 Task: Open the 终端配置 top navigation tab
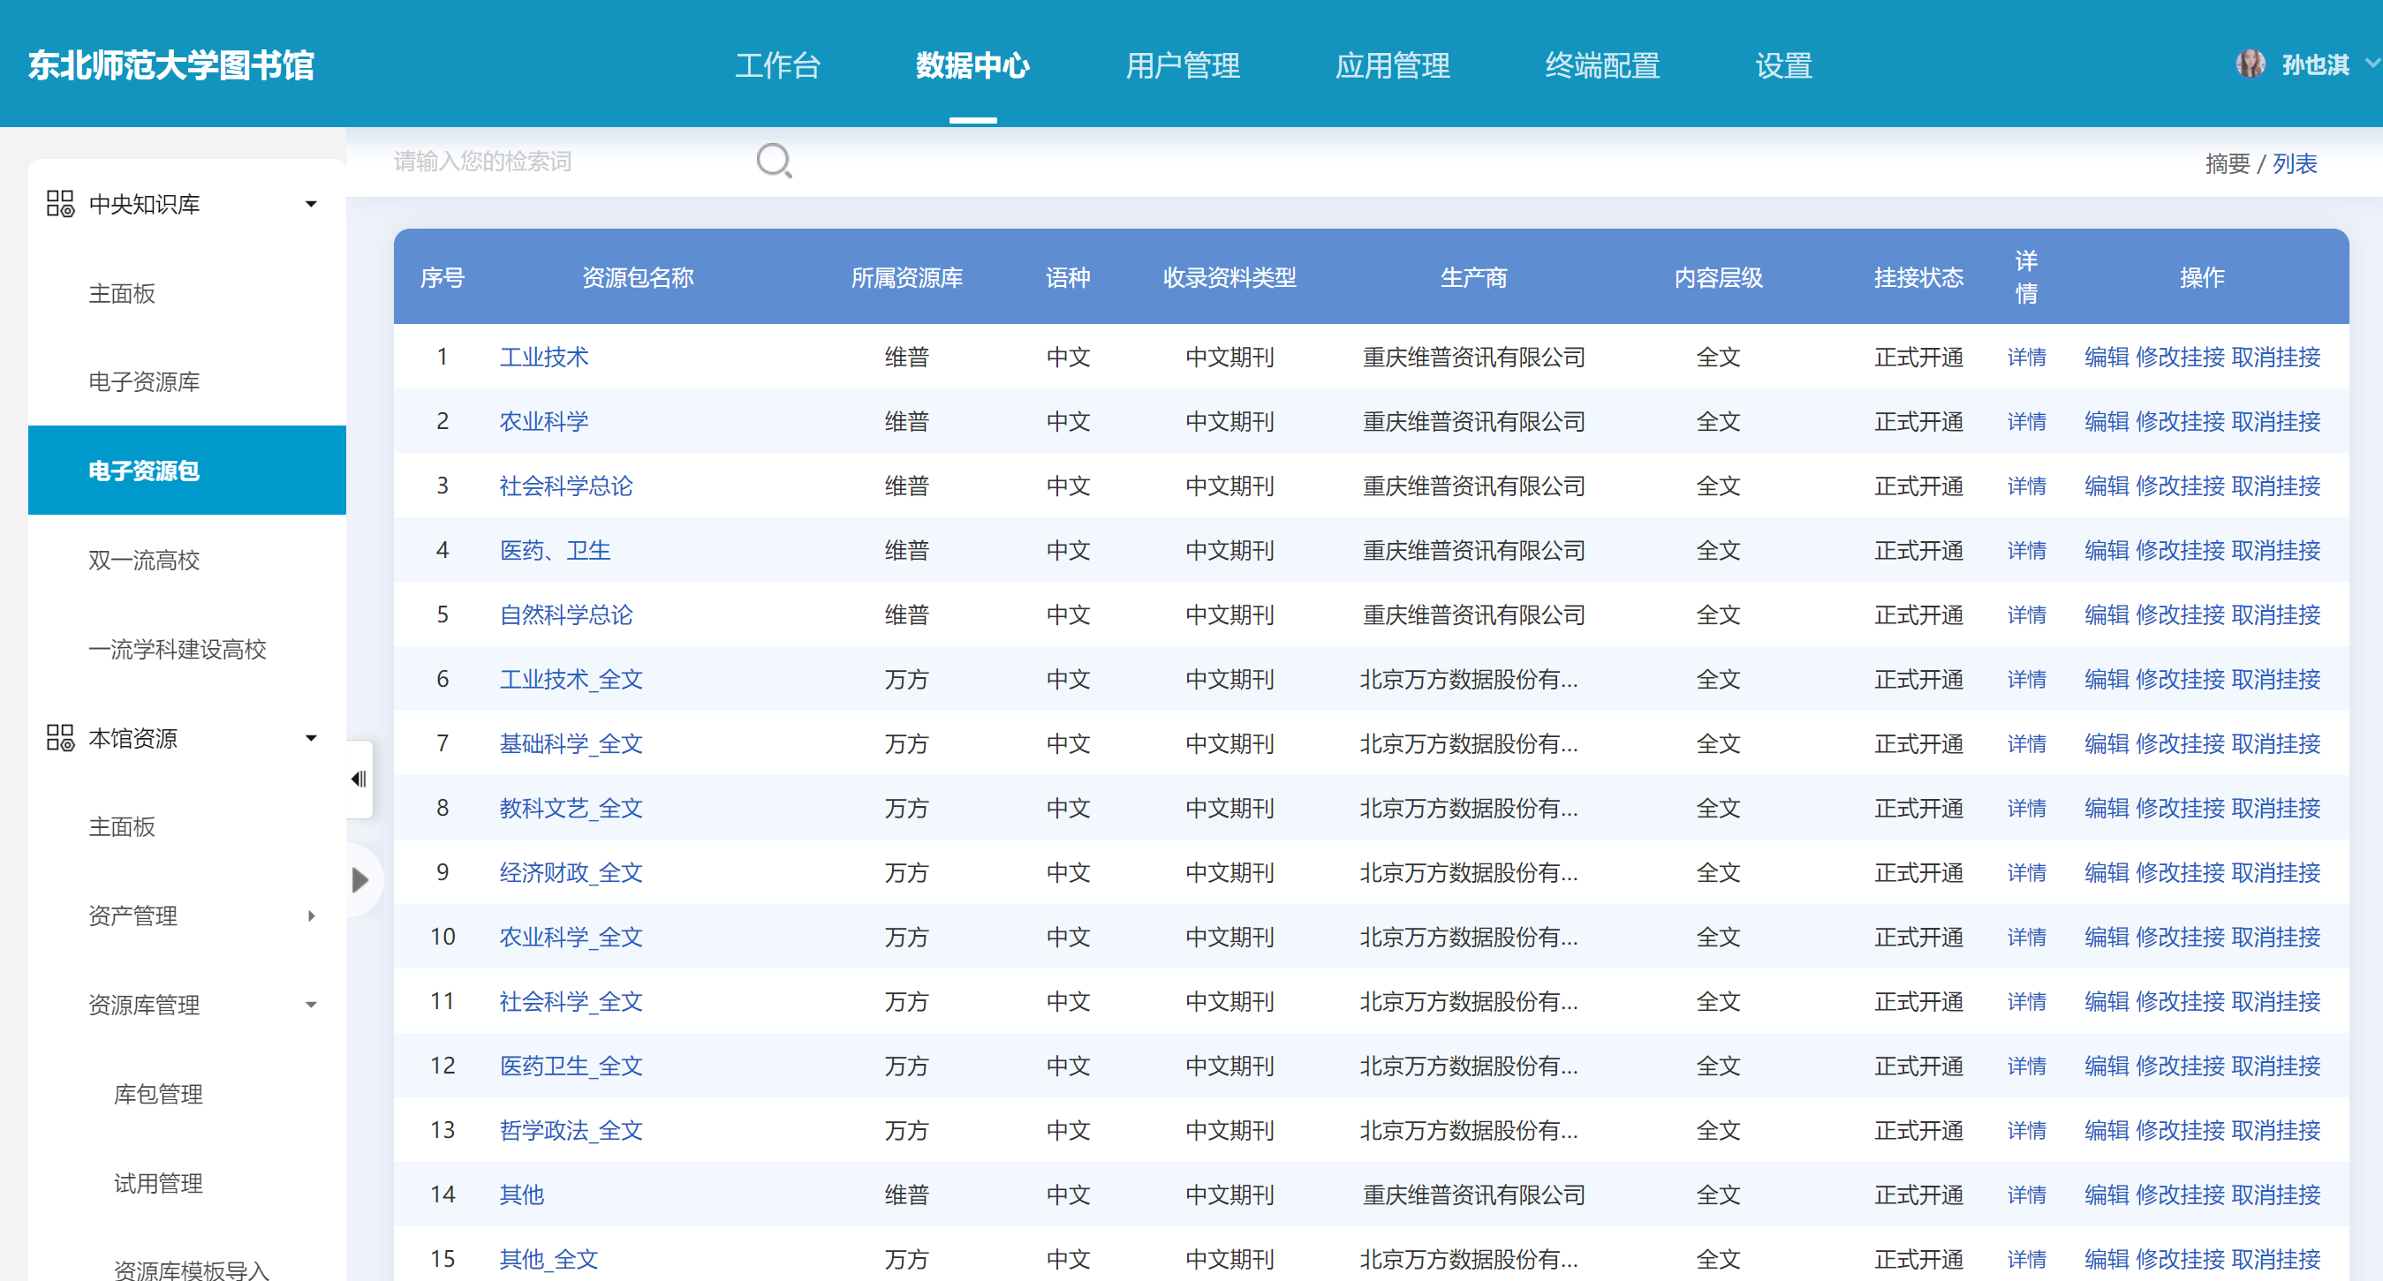[1601, 65]
